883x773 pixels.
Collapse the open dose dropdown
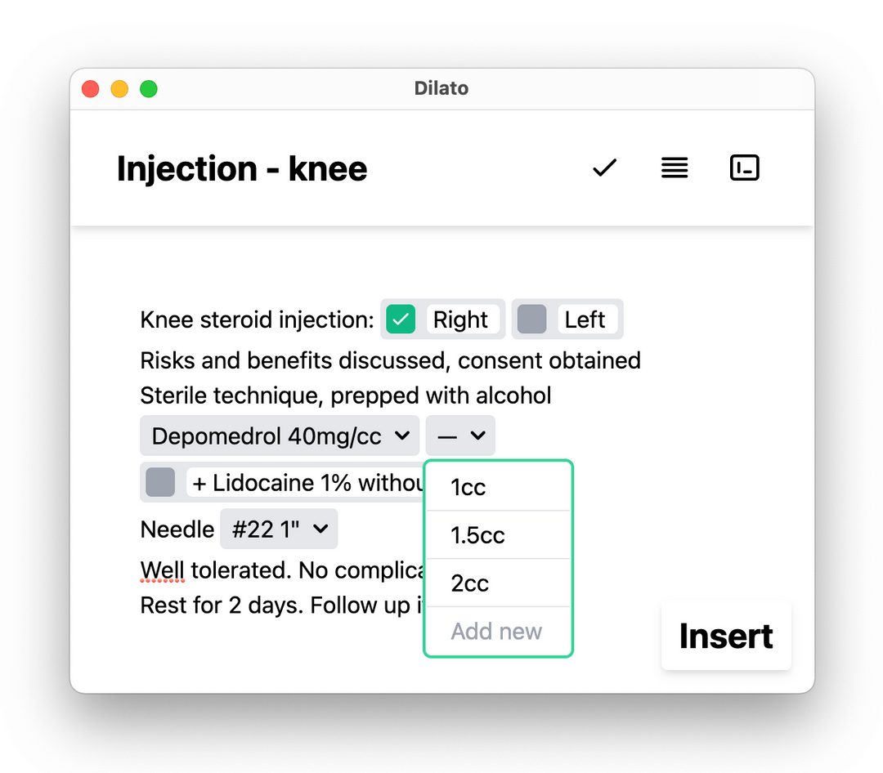[459, 436]
